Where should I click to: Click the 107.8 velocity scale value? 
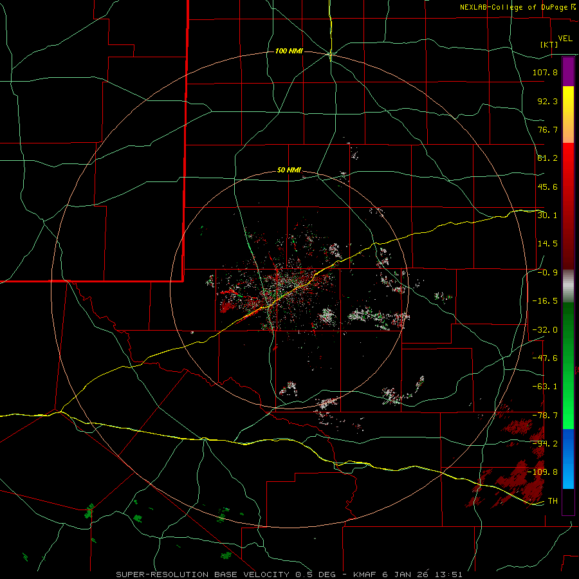pyautogui.click(x=545, y=72)
